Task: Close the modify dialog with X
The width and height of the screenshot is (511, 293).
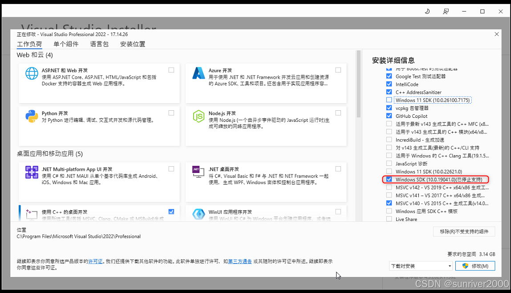Action: tap(497, 34)
